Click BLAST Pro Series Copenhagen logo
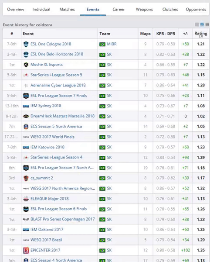The height and width of the screenshot is (262, 210). [26, 219]
